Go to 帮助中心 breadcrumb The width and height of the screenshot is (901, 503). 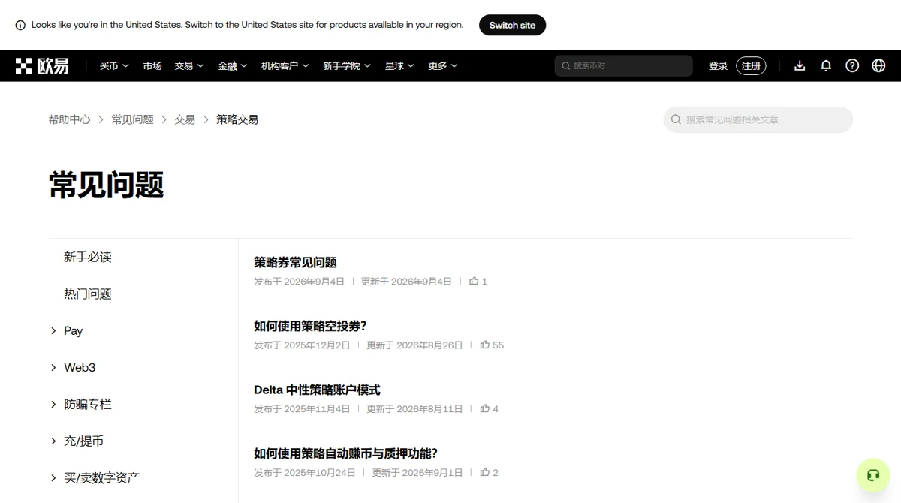(x=69, y=119)
